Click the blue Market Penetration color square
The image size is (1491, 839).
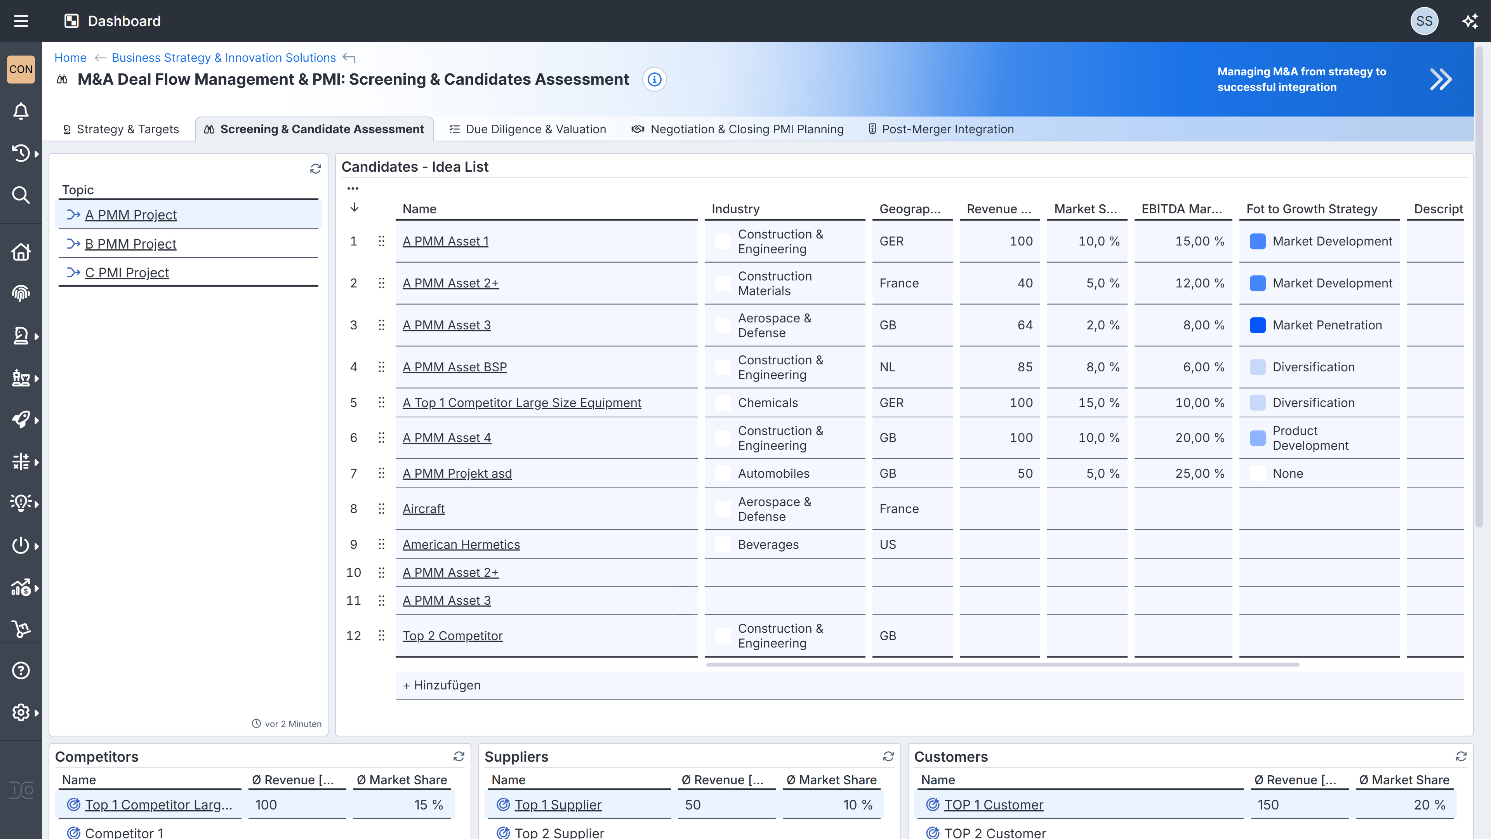click(x=1257, y=325)
